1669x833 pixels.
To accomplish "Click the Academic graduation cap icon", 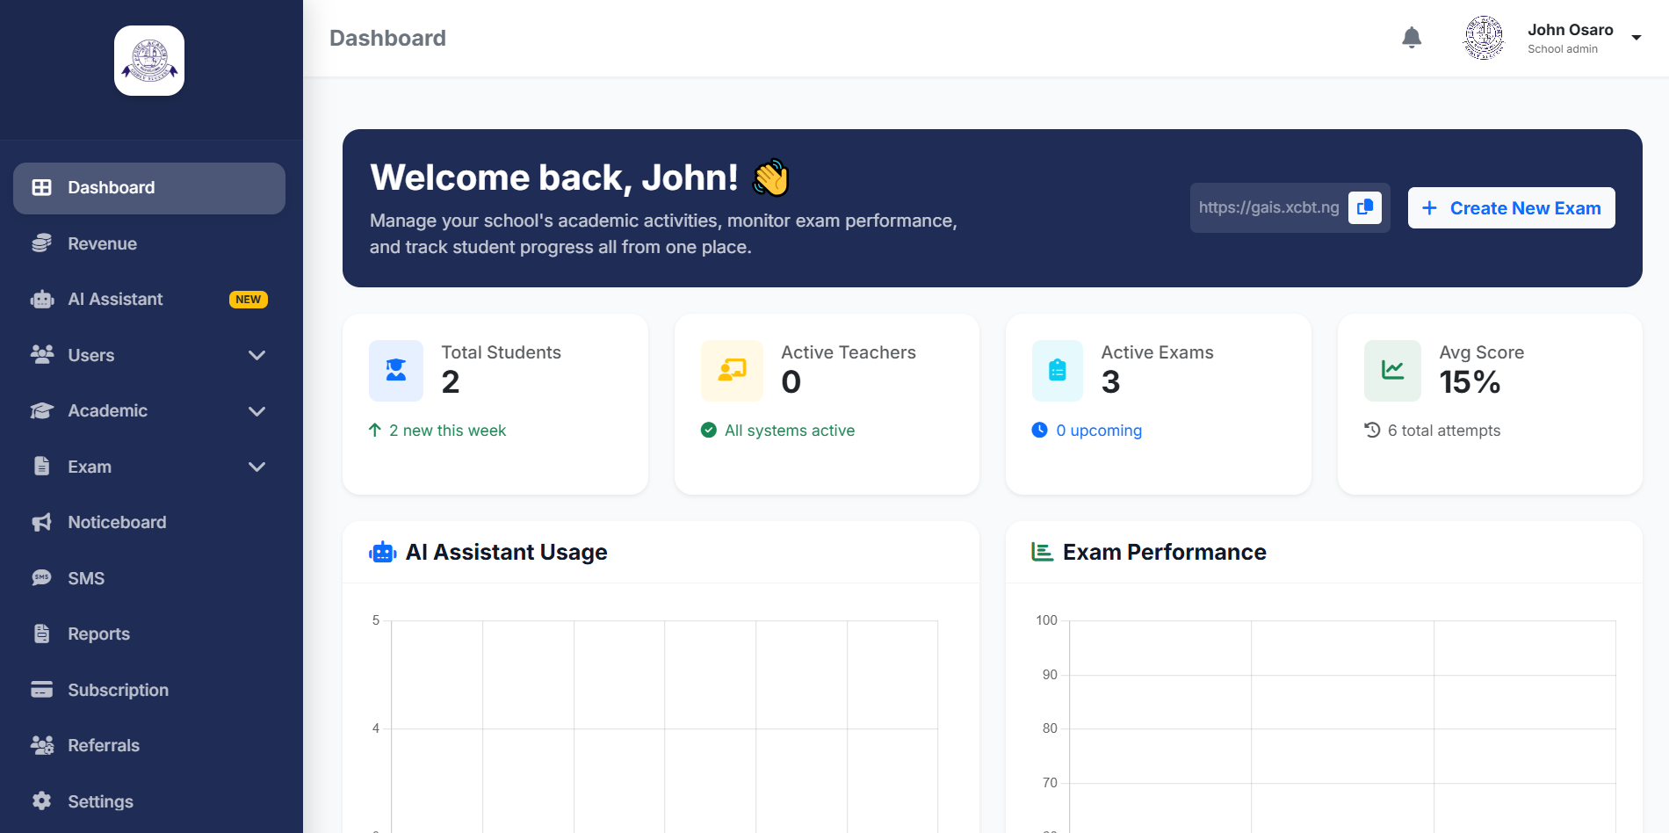I will point(41,410).
